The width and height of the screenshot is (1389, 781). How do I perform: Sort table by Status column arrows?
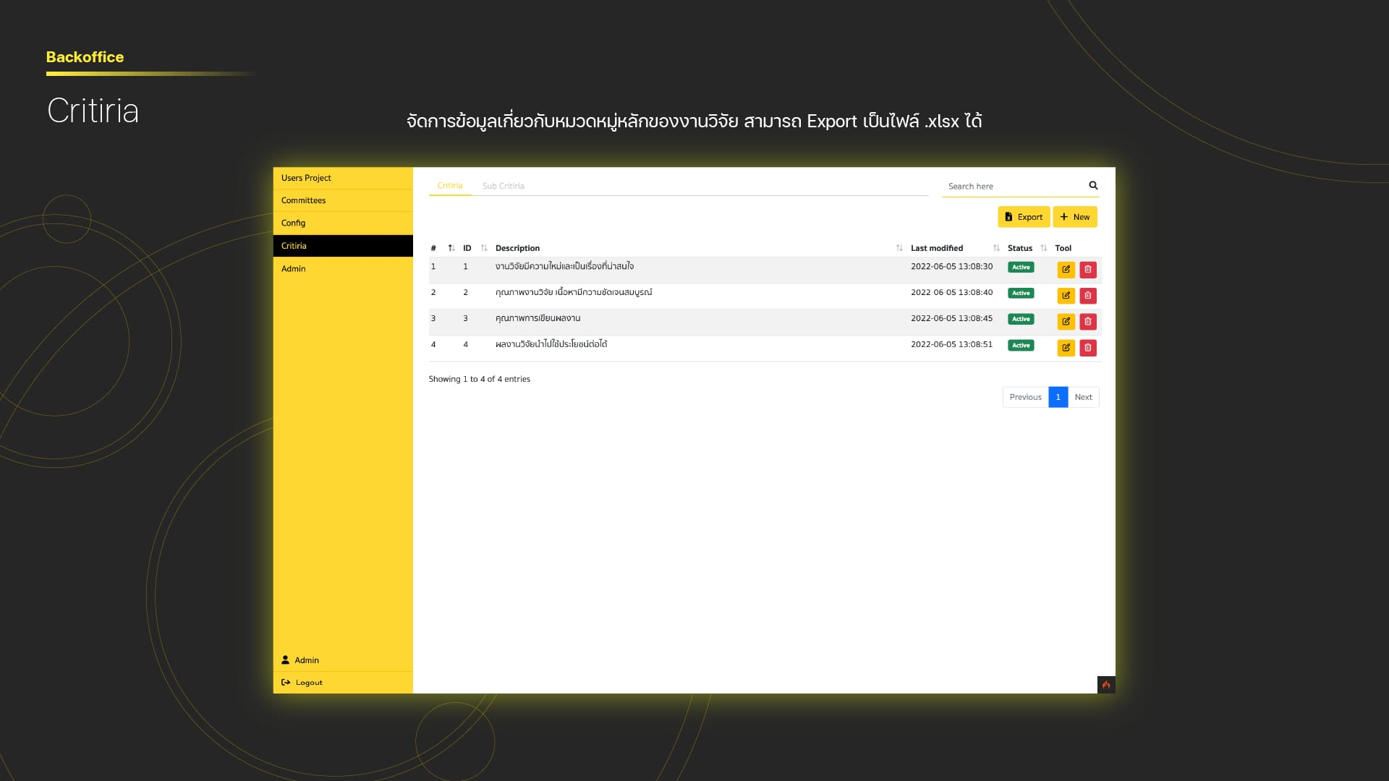(1043, 248)
